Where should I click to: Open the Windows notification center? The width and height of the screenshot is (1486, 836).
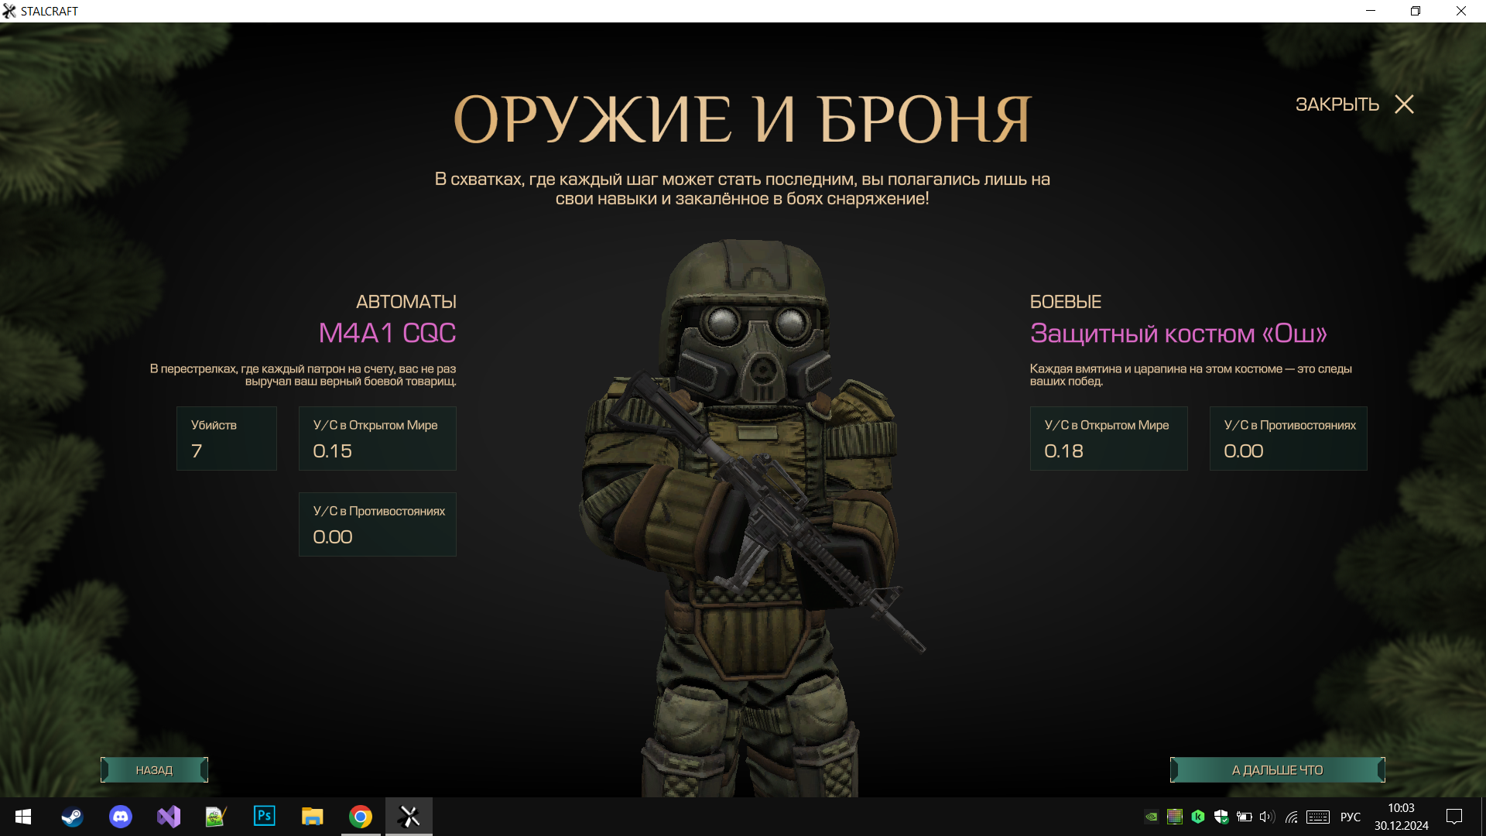pos(1454,817)
